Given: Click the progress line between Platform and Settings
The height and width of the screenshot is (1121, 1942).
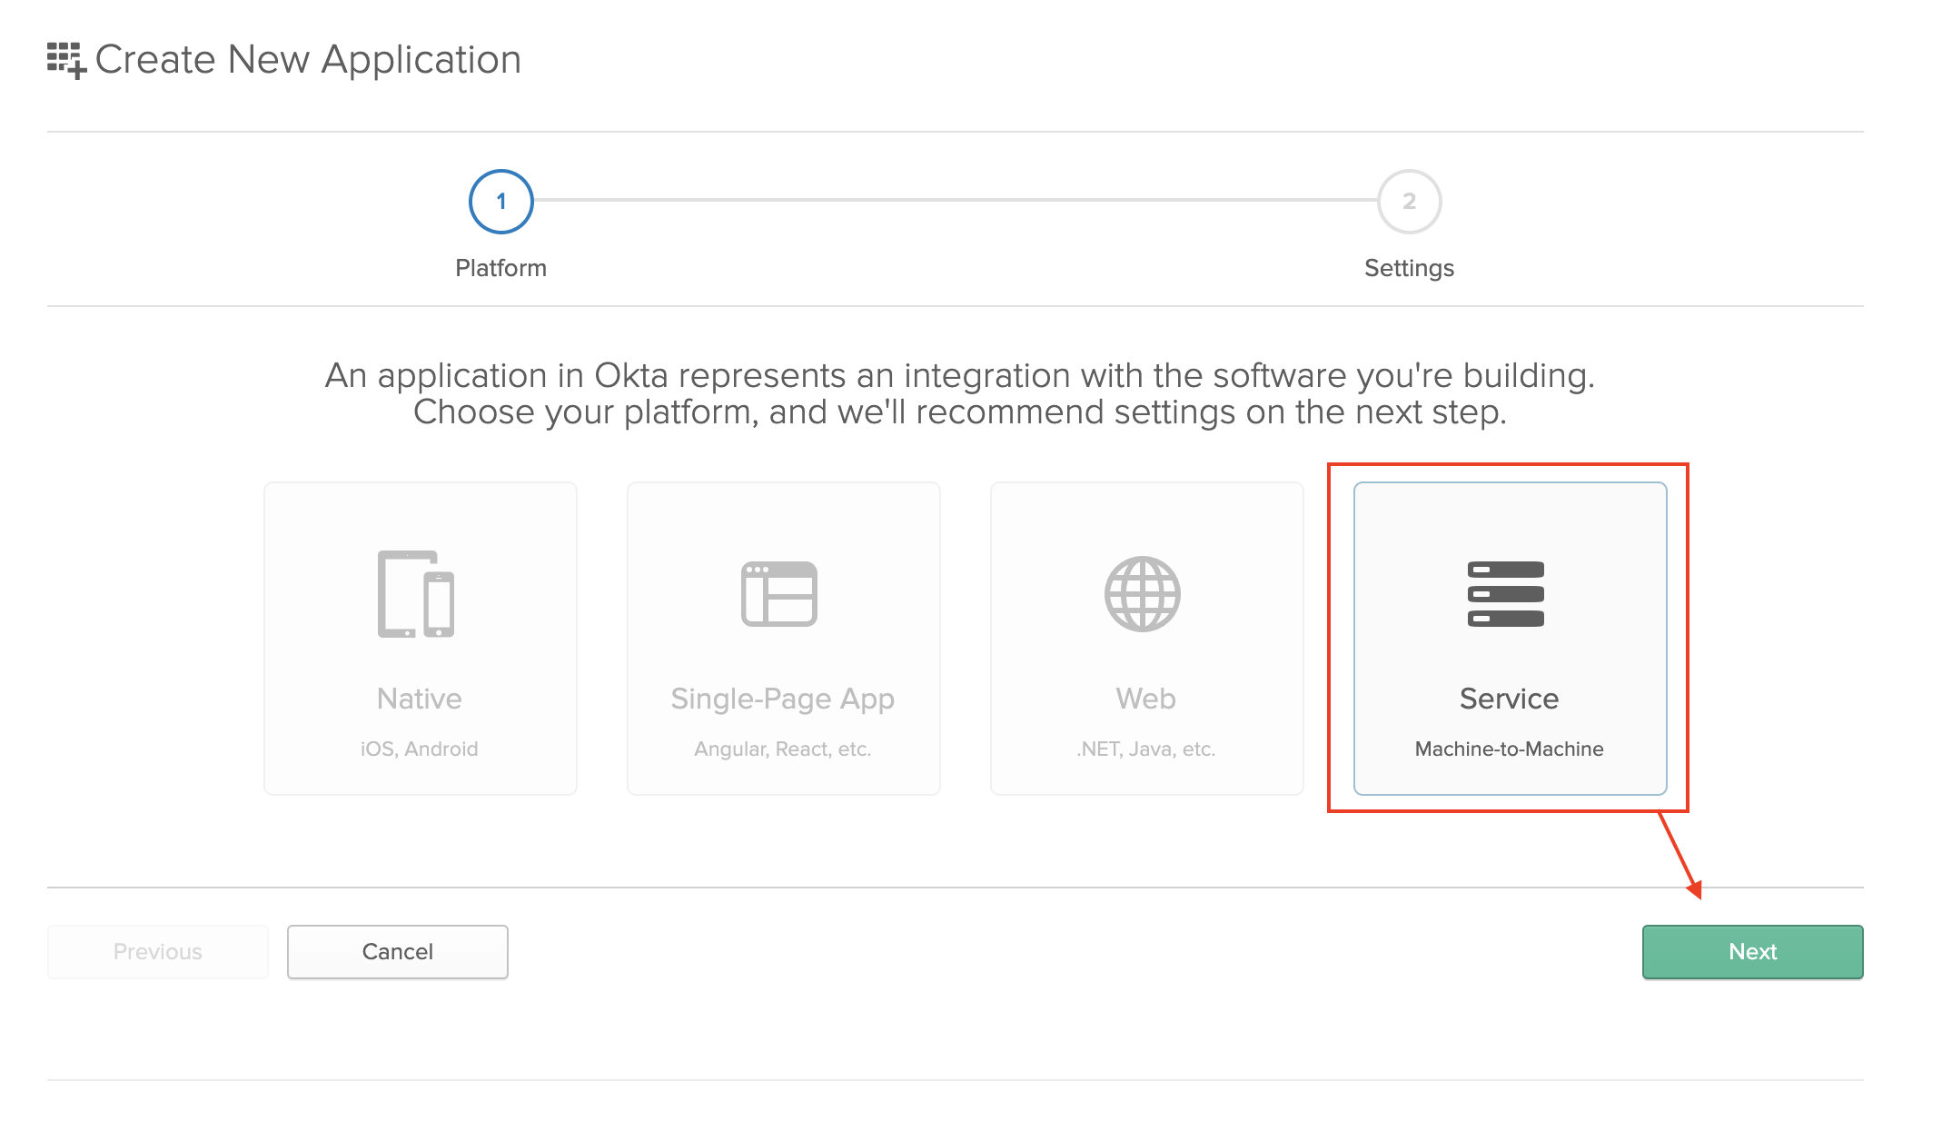Looking at the screenshot, I should point(954,201).
